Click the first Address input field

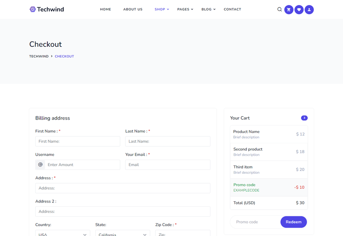coord(123,188)
